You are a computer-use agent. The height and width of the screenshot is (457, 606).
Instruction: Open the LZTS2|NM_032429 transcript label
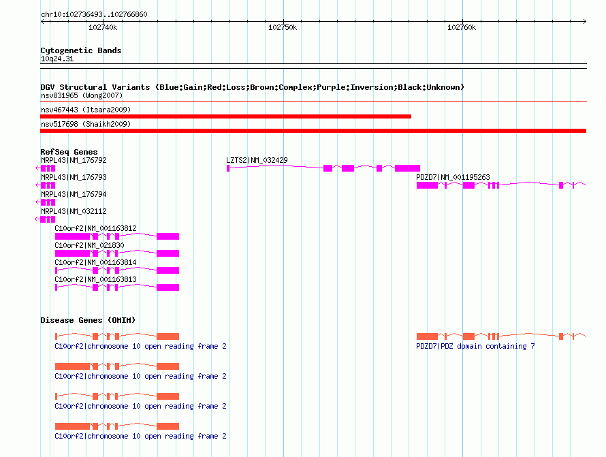pyautogui.click(x=257, y=160)
